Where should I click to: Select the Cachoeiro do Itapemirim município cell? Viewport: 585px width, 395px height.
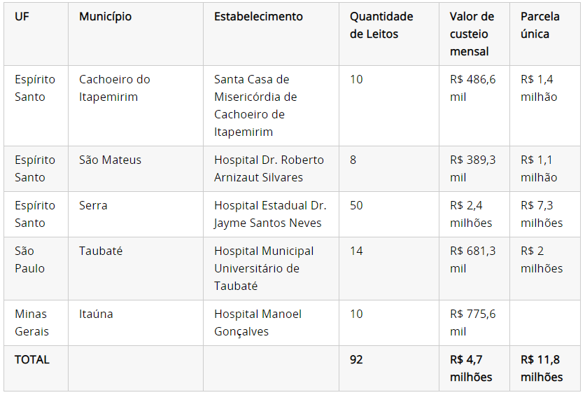point(114,88)
